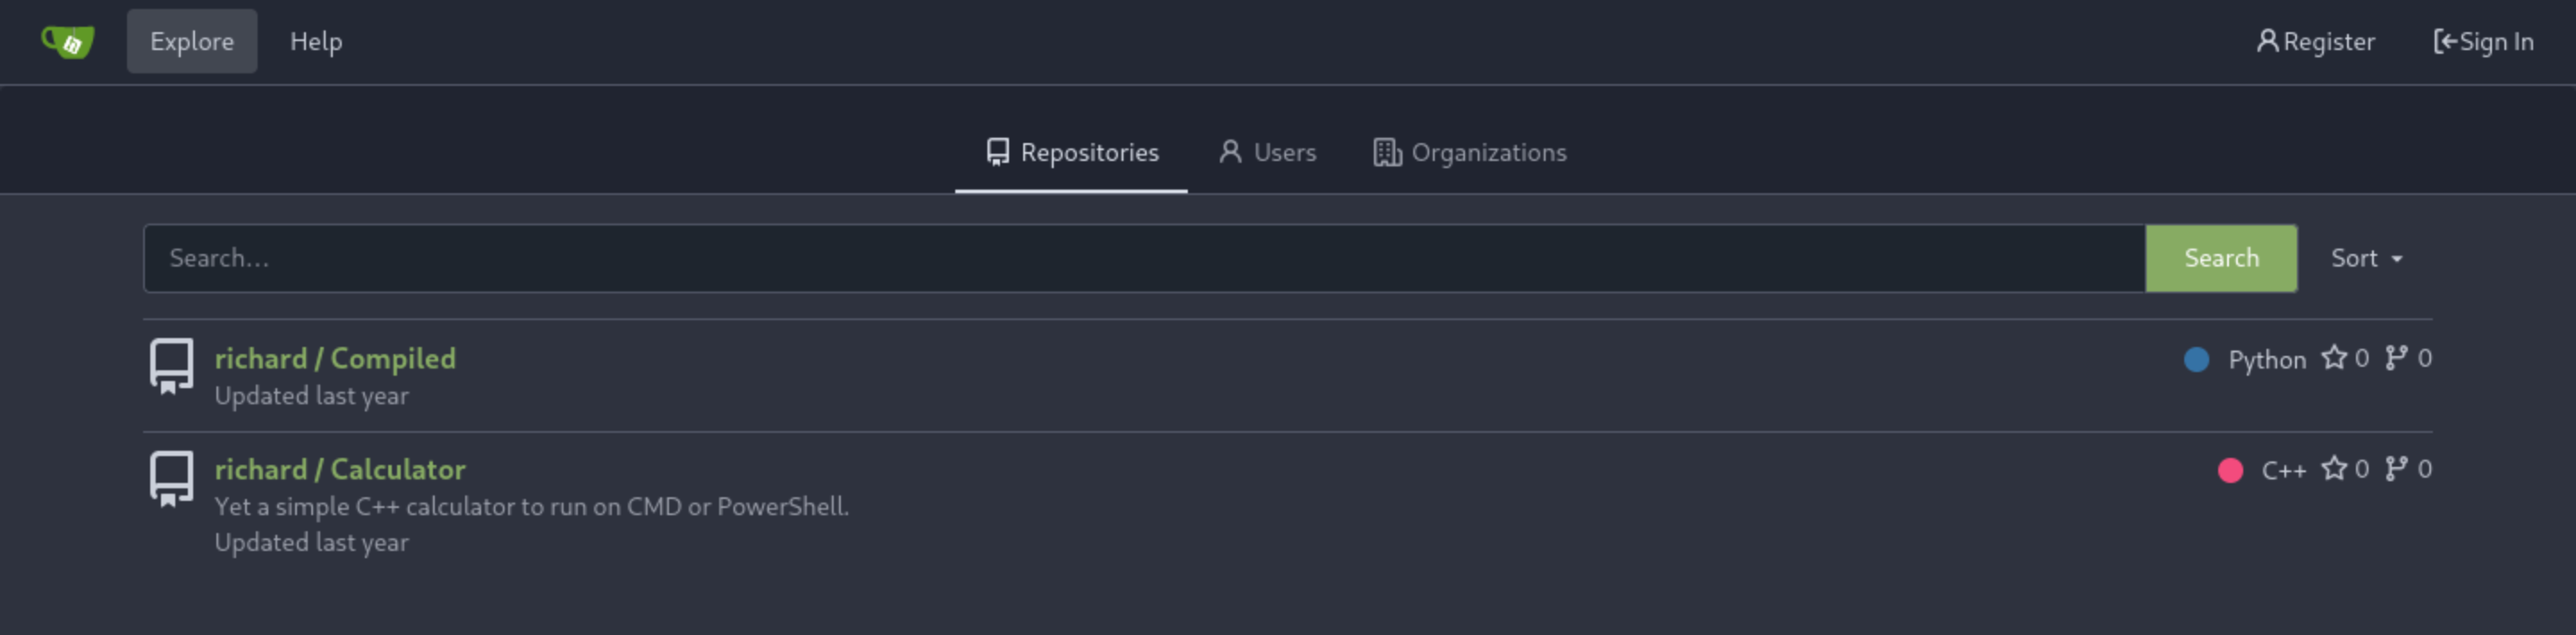Open the richard / Calculator repository link

pyautogui.click(x=340, y=469)
